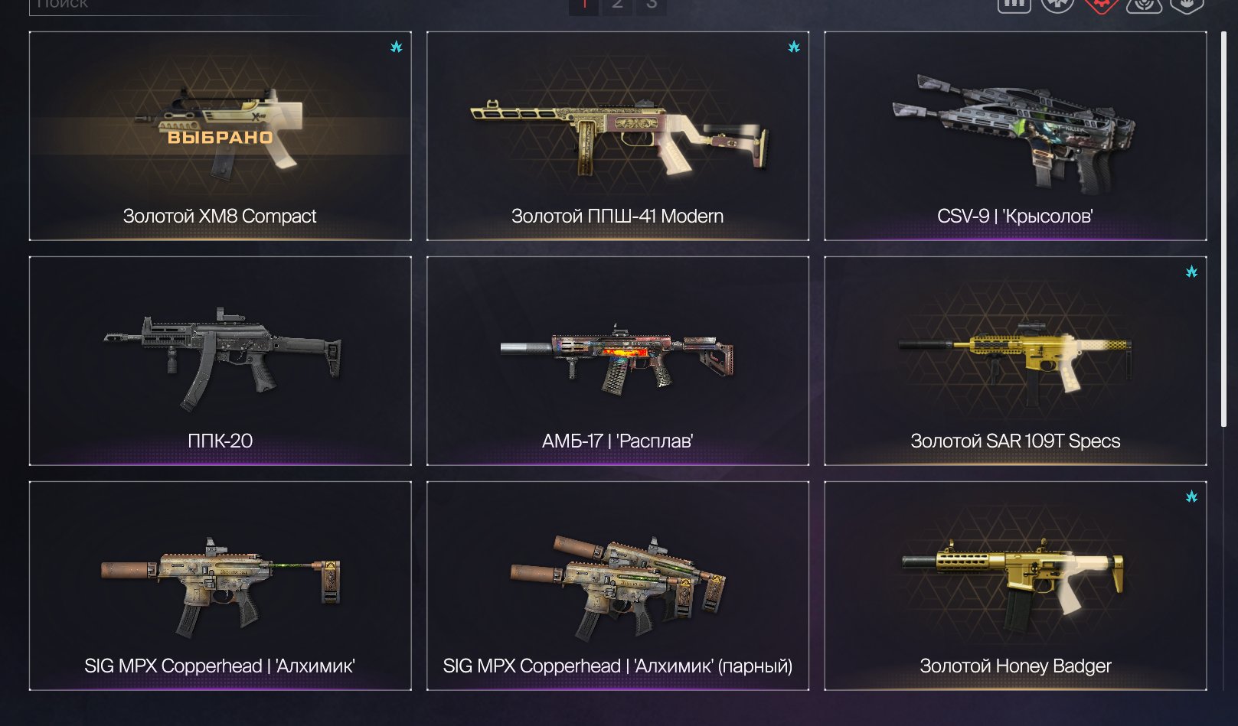This screenshot has height=726, width=1238.
Task: Select the last hexagonal class filter icon
Action: (x=1187, y=4)
